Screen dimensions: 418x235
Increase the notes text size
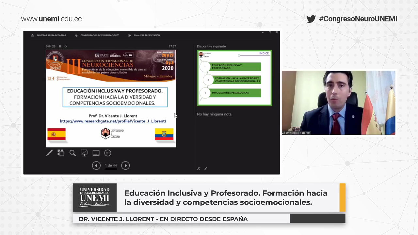199,168
